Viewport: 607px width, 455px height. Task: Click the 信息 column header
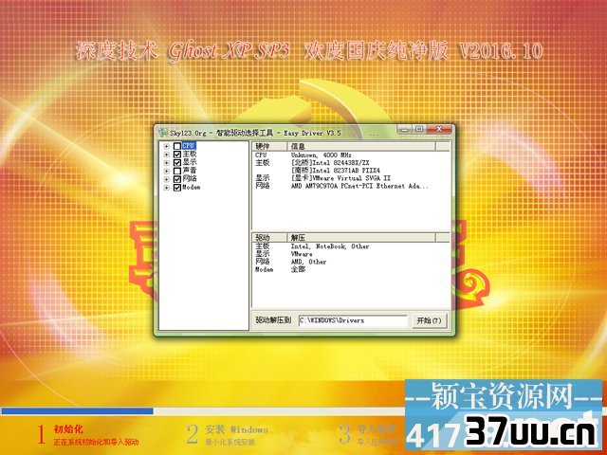coord(361,146)
